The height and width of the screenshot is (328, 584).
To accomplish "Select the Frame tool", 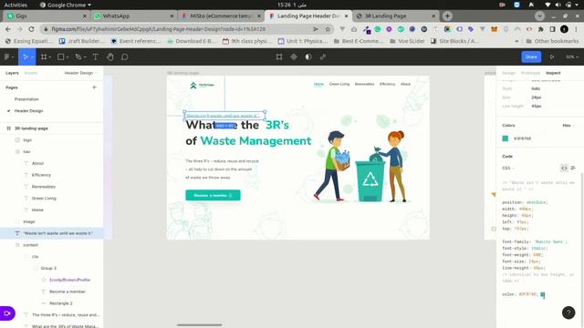I will [x=44, y=56].
